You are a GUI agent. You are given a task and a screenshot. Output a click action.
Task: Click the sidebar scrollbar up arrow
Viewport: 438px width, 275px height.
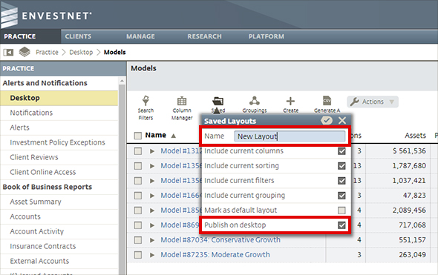tap(122, 81)
